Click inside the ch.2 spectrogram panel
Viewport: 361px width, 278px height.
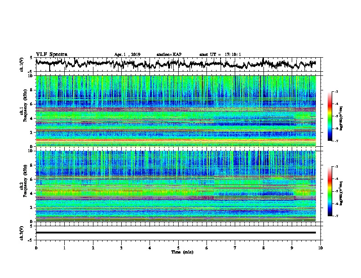176,186
